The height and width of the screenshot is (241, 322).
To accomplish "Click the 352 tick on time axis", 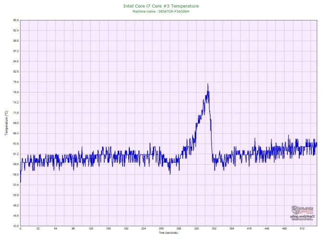I will (x=214, y=229).
